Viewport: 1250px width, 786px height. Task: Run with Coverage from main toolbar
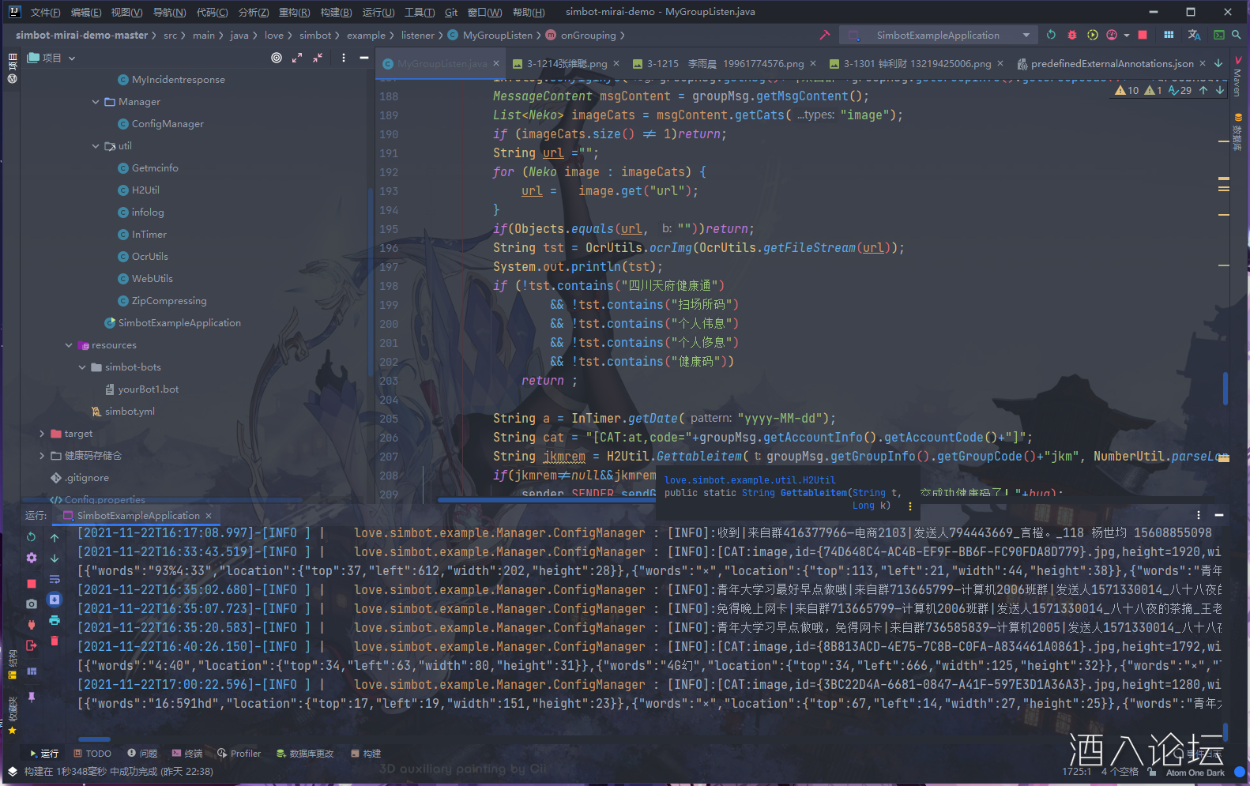1092,35
